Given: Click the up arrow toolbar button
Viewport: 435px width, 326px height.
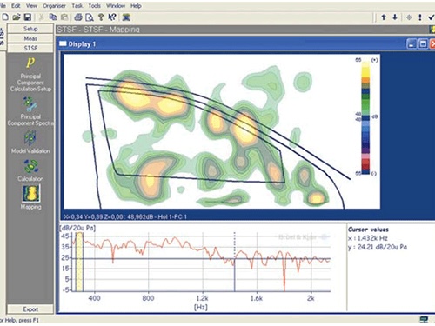Looking at the screenshot, I should [384, 17].
